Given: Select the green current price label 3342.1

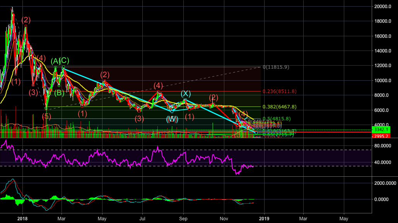Looking at the screenshot, I should (381, 130).
